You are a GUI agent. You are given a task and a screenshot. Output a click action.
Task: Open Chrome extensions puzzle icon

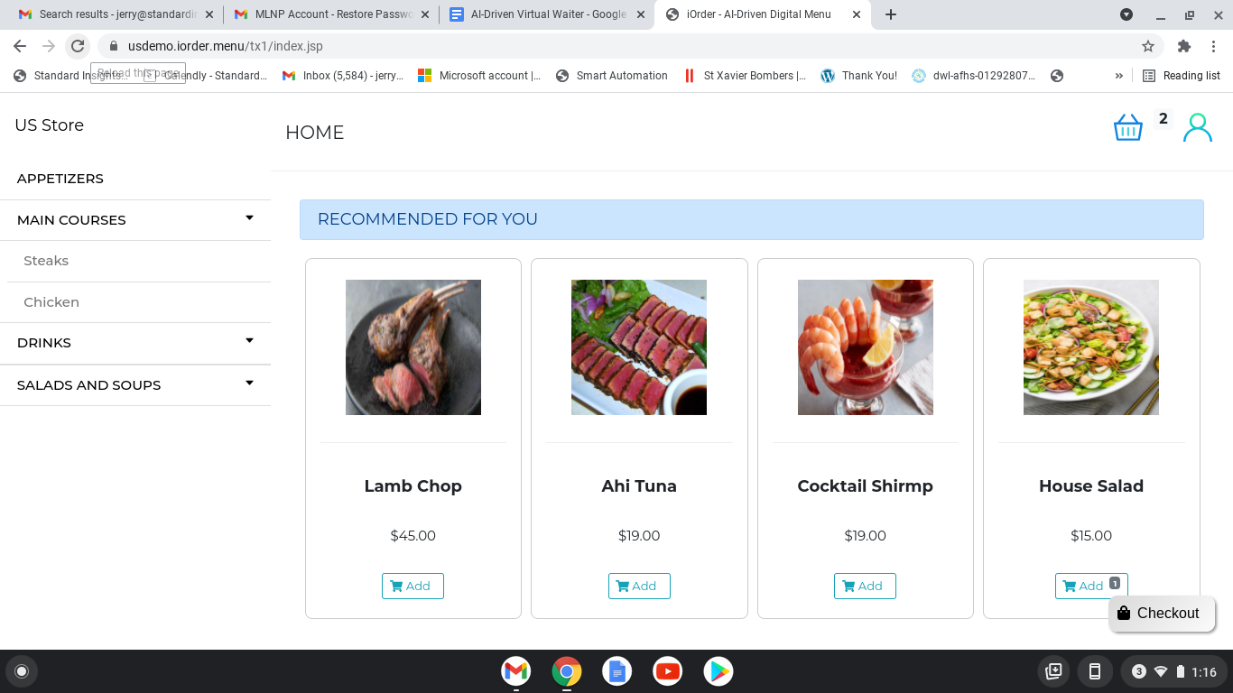pyautogui.click(x=1184, y=46)
